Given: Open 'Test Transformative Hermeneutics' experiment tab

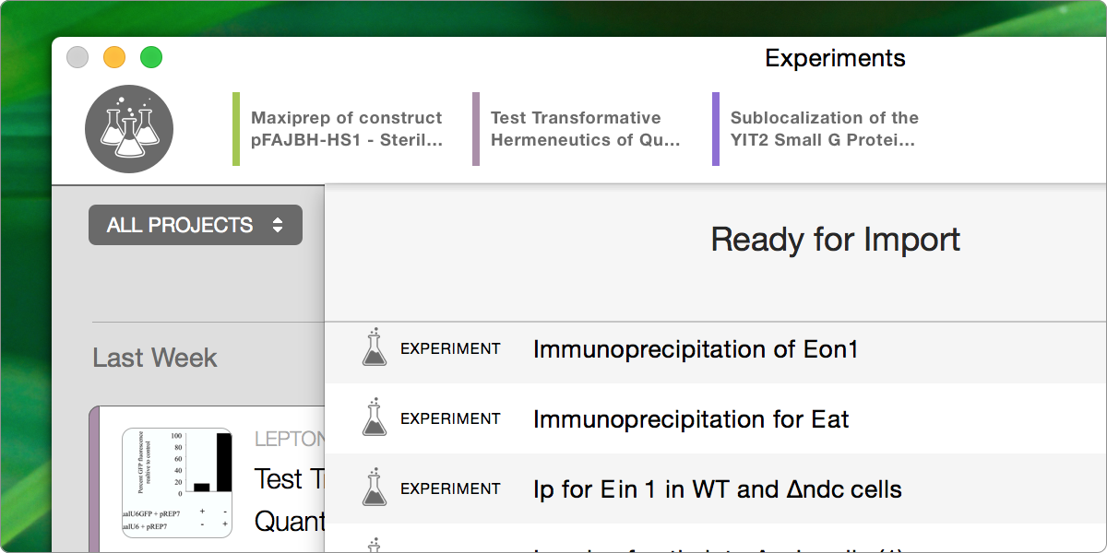Looking at the screenshot, I should 578,129.
